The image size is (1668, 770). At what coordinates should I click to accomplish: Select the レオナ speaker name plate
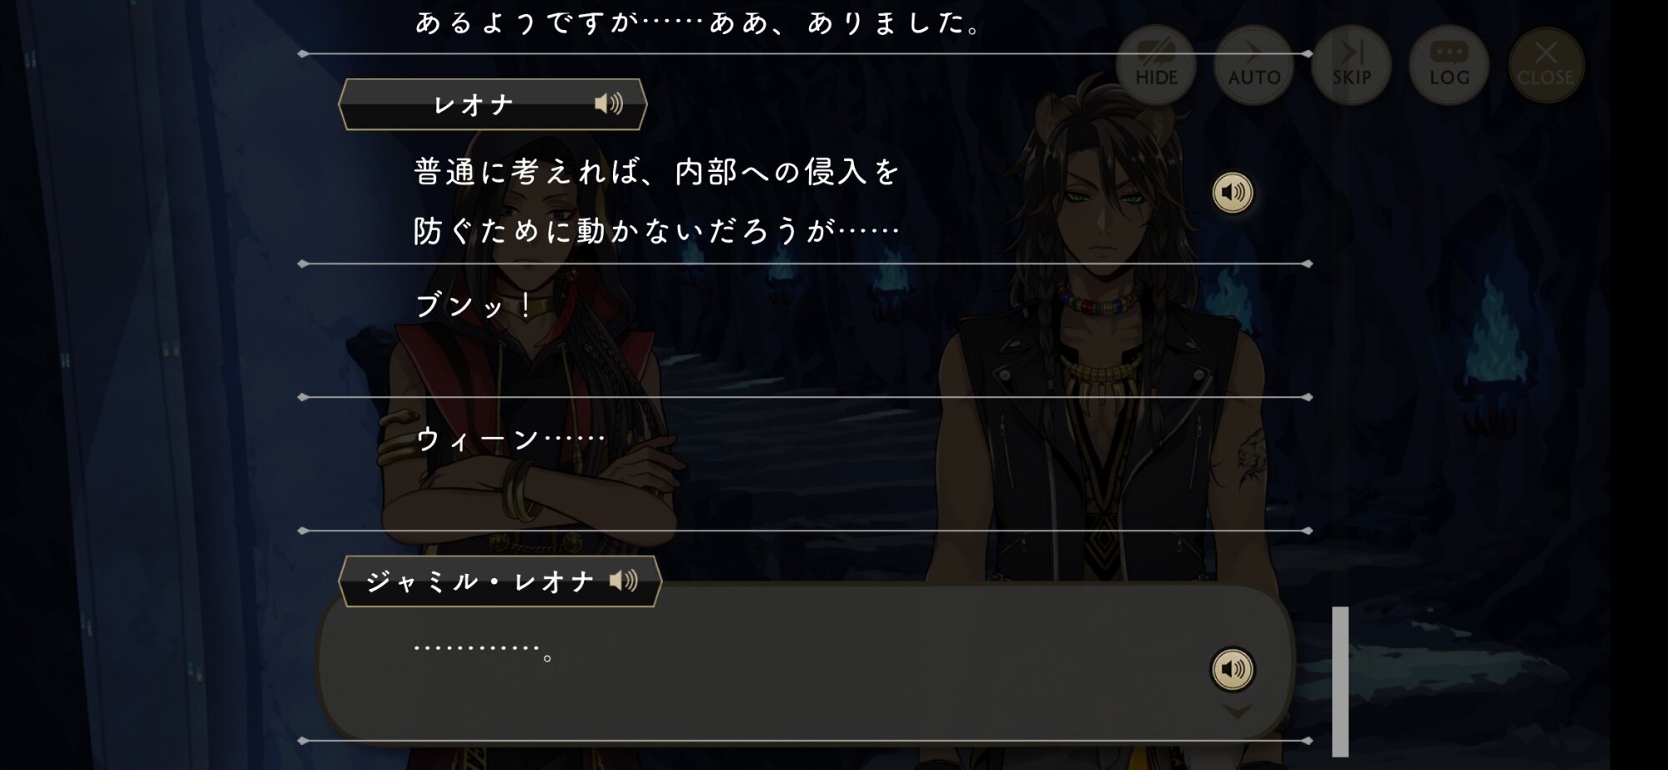click(493, 104)
